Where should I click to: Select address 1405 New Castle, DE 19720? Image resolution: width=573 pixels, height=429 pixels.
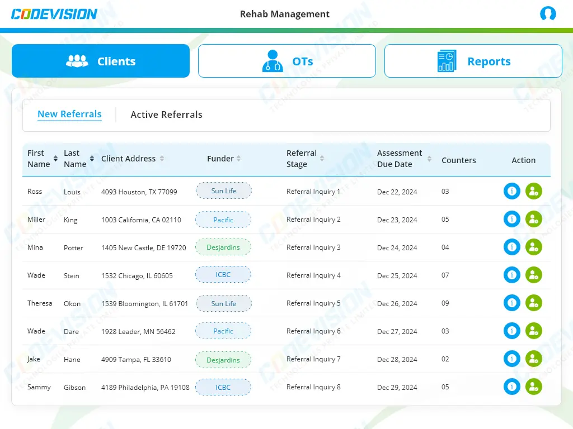pos(144,248)
